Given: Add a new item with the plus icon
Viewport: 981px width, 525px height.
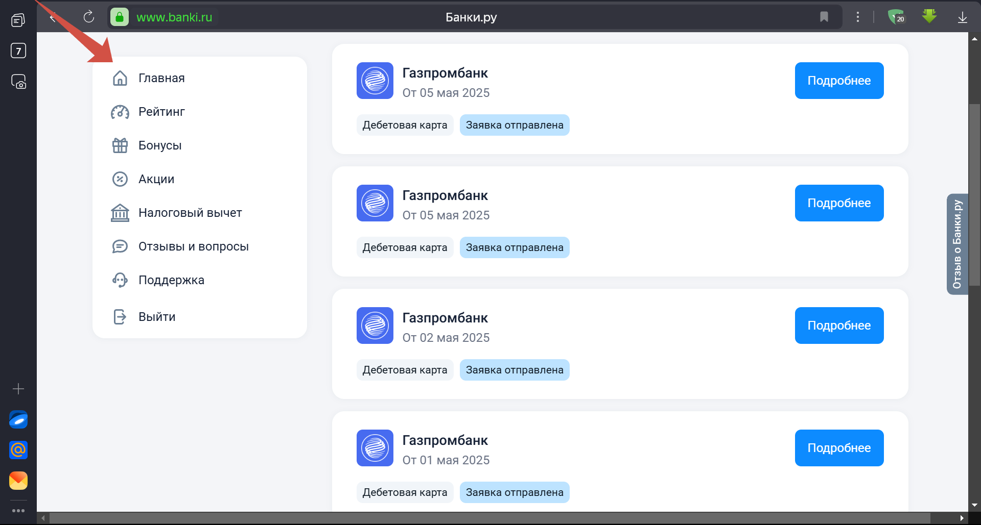Looking at the screenshot, I should point(18,389).
